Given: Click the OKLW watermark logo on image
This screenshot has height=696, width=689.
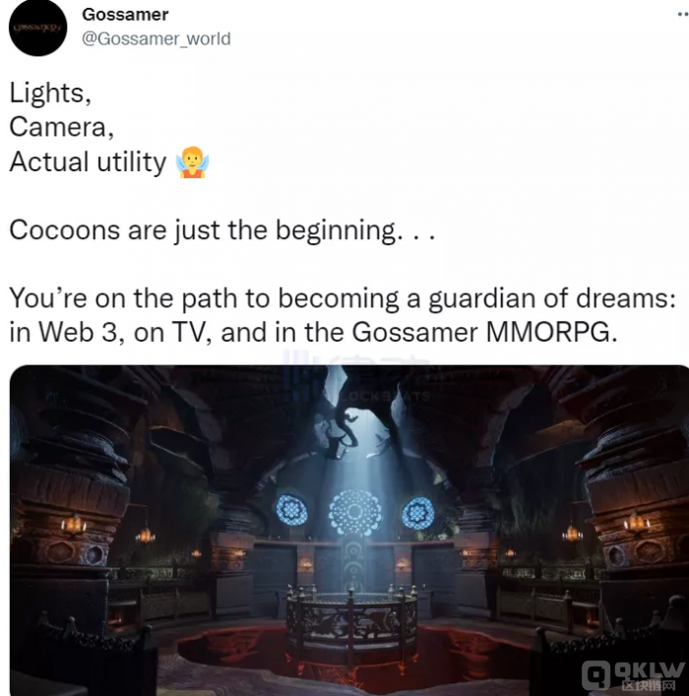Looking at the screenshot, I should tap(634, 676).
